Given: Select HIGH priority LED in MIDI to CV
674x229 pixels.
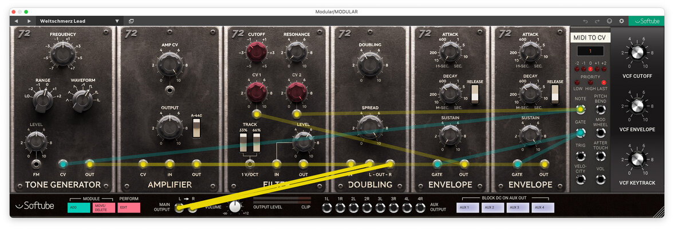Looking at the screenshot, I should click(x=590, y=82).
